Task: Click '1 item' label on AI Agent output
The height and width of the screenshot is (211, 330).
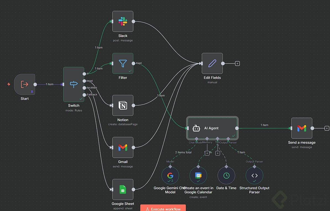Action: [x=264, y=125]
